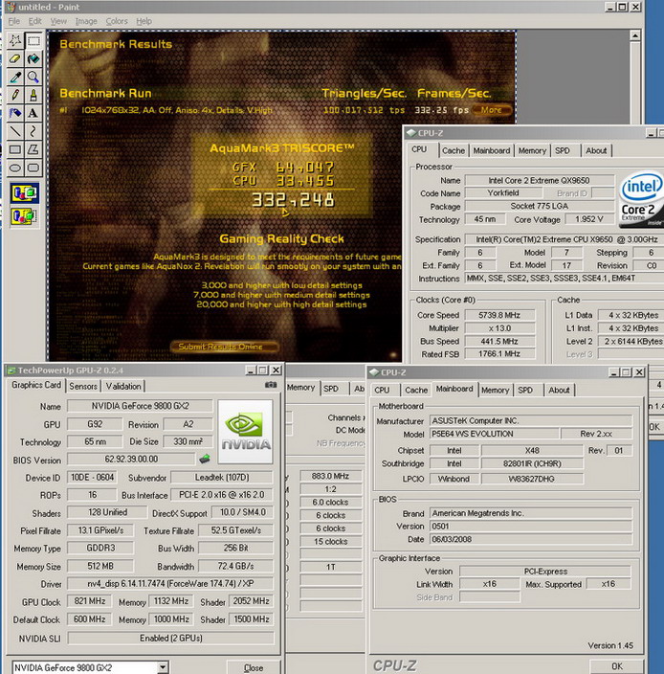Click the GPU-Z Name field value
Viewport: 664px width, 674px height.
tap(140, 406)
